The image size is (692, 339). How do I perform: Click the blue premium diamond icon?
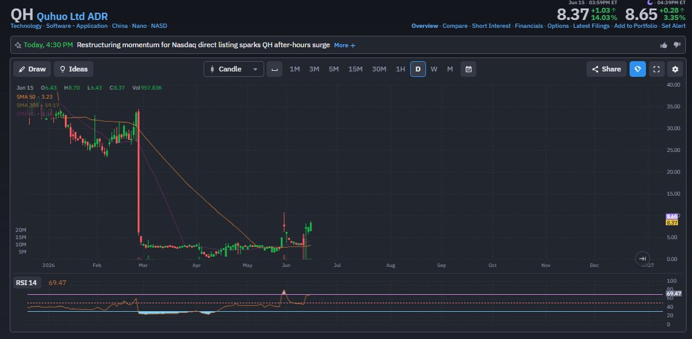coord(637,69)
